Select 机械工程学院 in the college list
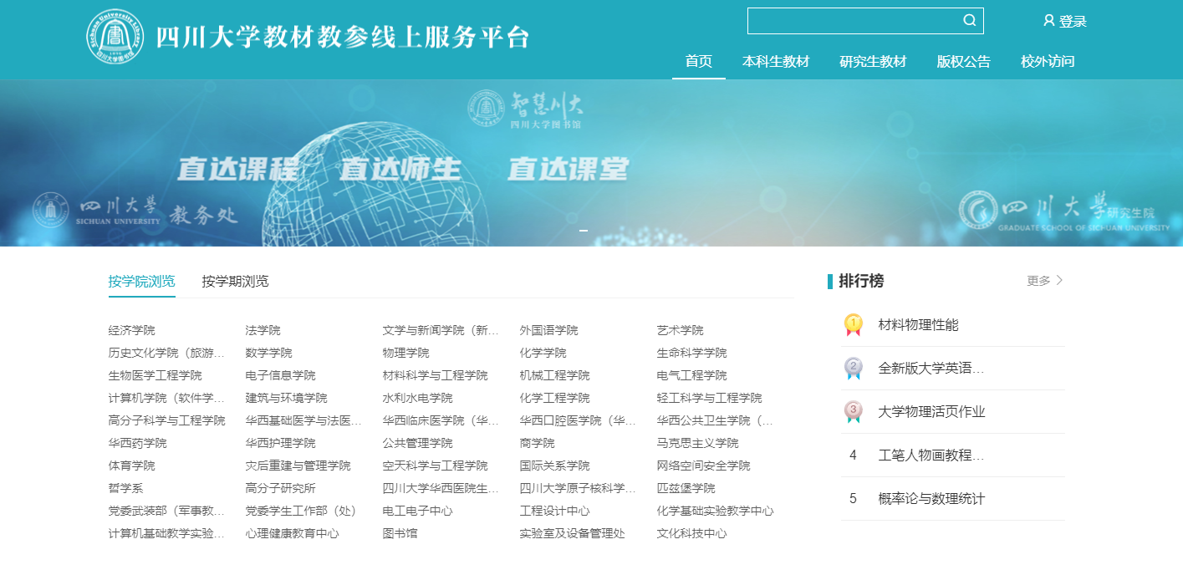The height and width of the screenshot is (575, 1183). [555, 376]
